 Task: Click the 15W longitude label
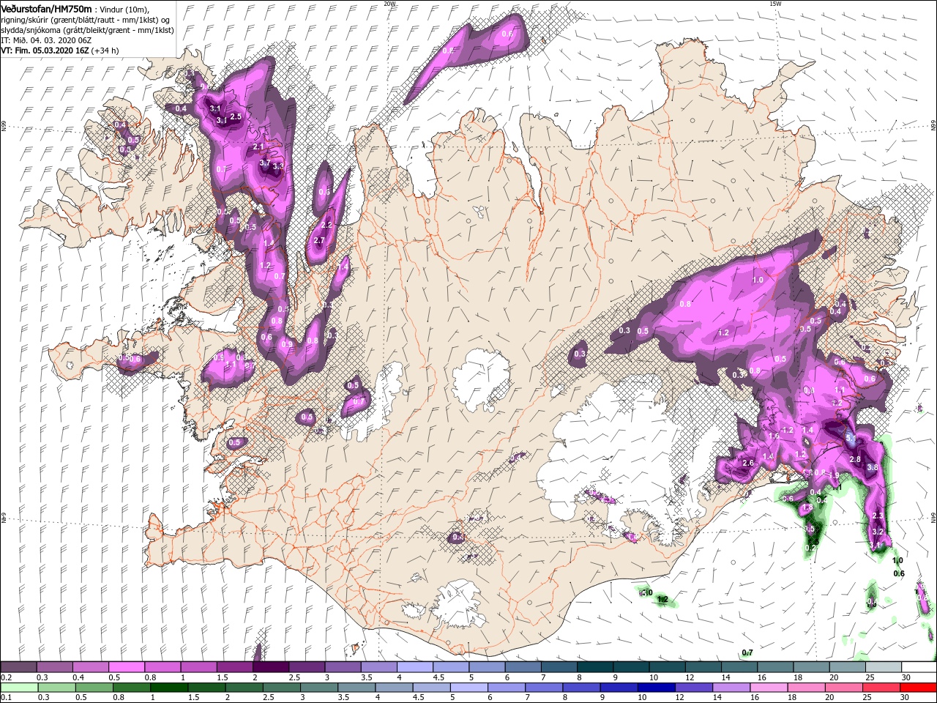click(775, 4)
